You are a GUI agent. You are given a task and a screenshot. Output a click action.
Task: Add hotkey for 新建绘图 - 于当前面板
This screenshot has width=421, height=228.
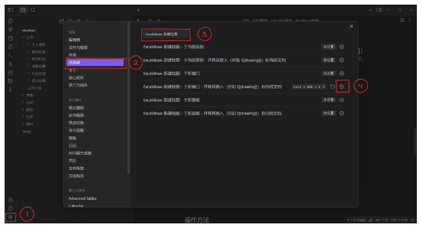pyautogui.click(x=341, y=47)
